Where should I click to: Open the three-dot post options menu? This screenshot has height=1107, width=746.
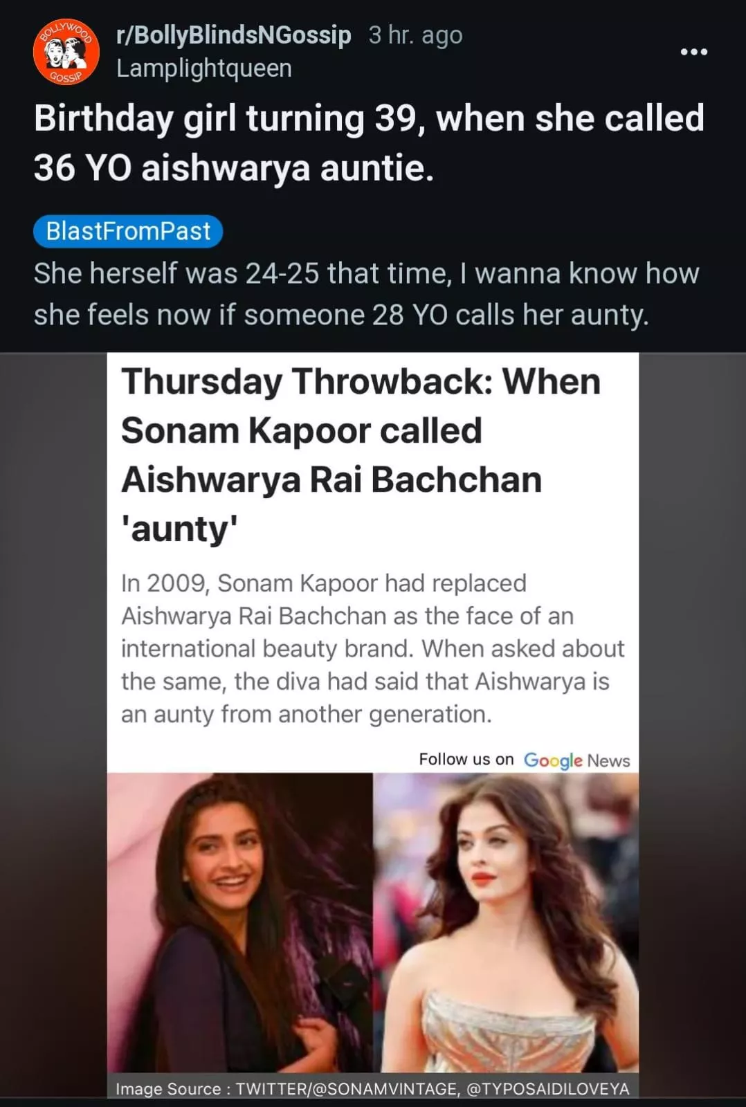tap(693, 52)
